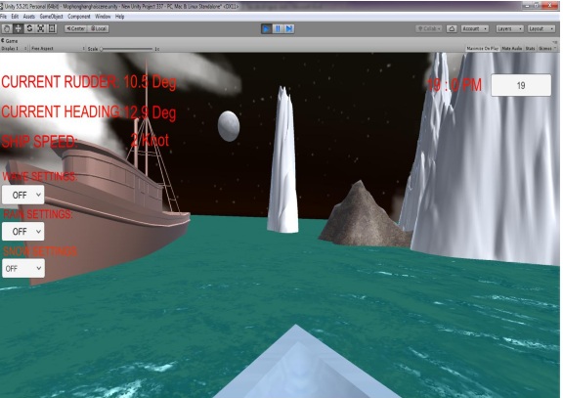Open the Rain Settings dropdown
The image size is (563, 398).
(x=23, y=232)
